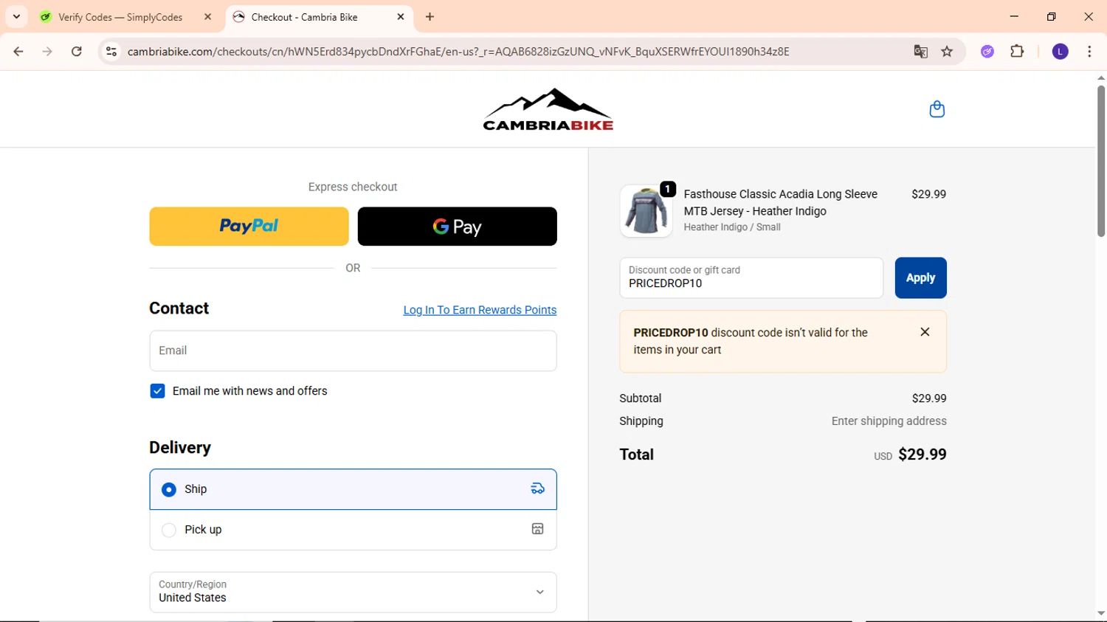Focus the Email input field
The height and width of the screenshot is (622, 1107).
(353, 350)
